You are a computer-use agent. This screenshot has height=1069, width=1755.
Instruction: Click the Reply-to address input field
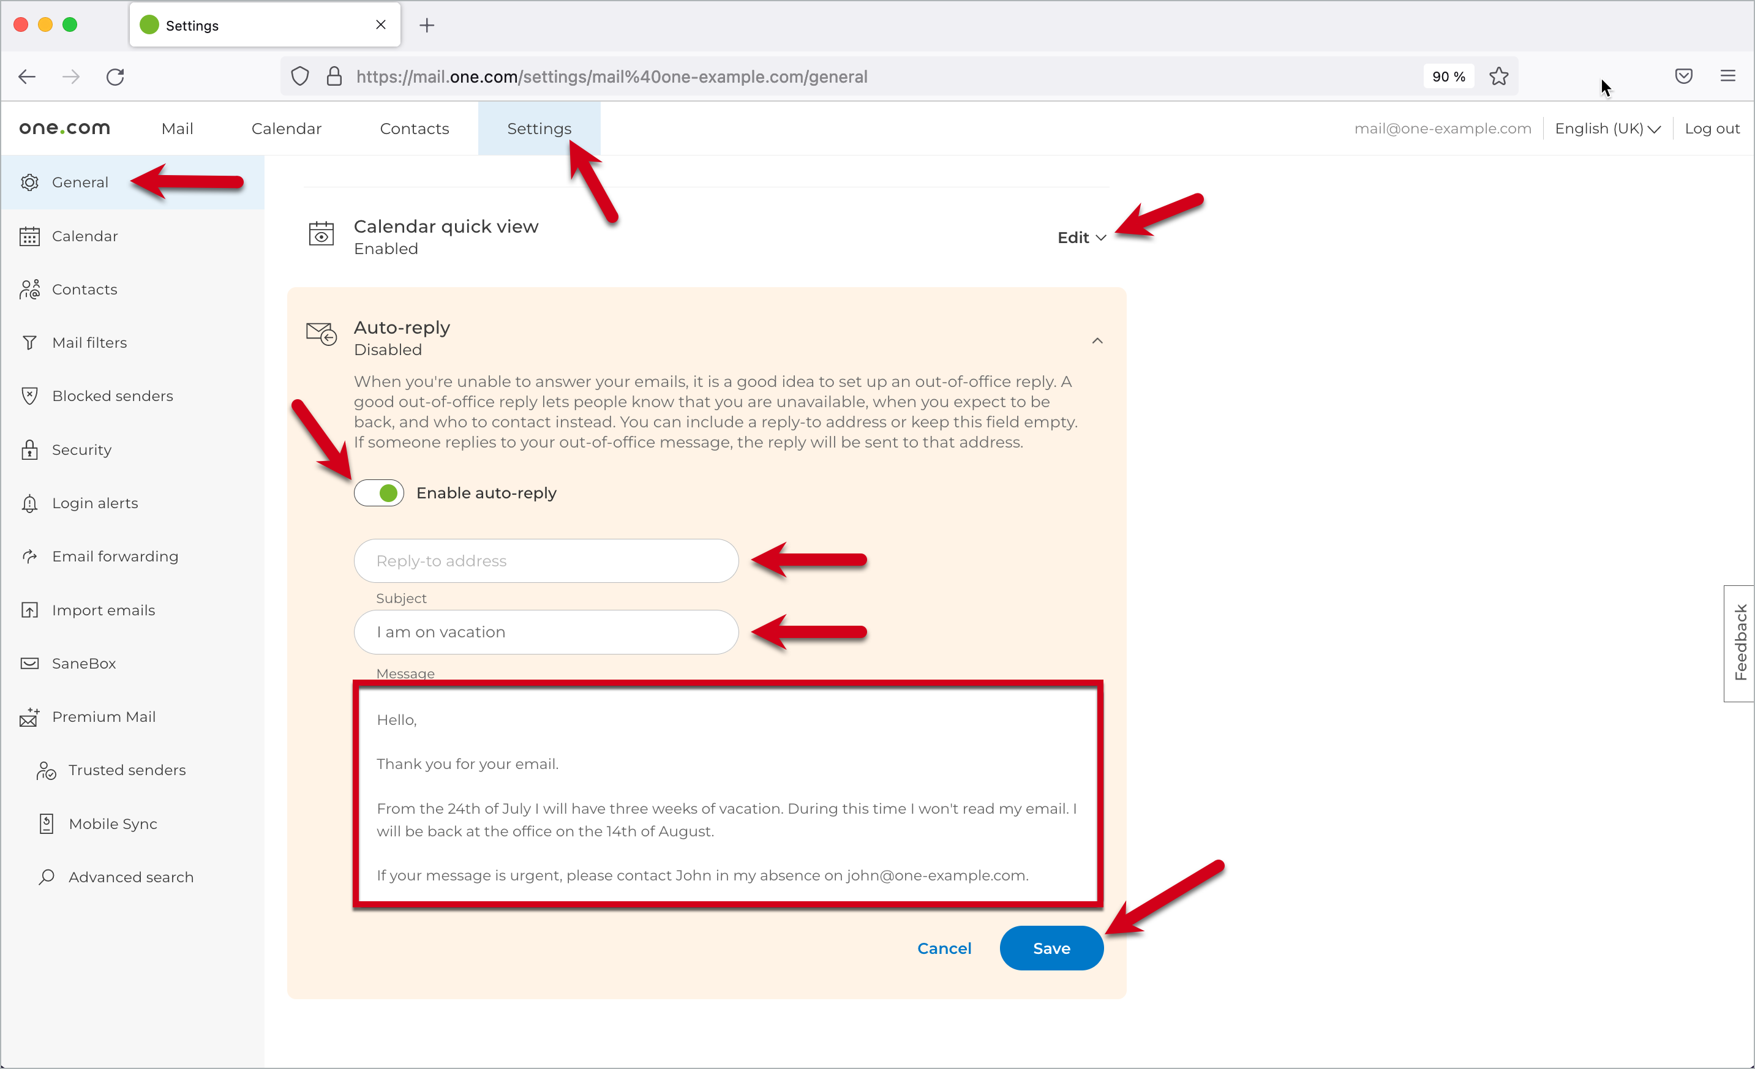[546, 560]
